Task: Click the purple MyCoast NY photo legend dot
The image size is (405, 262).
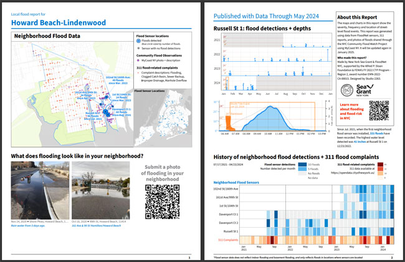Action: 138,61
